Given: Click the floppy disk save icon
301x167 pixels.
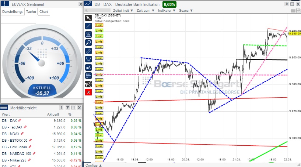Looking at the screenshot, I should click(x=298, y=11).
